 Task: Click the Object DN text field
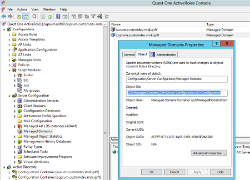[176, 93]
